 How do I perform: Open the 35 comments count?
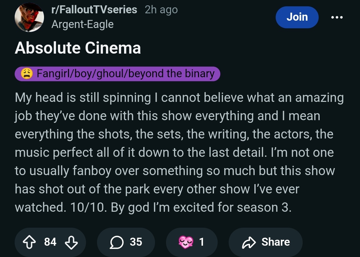(x=136, y=242)
